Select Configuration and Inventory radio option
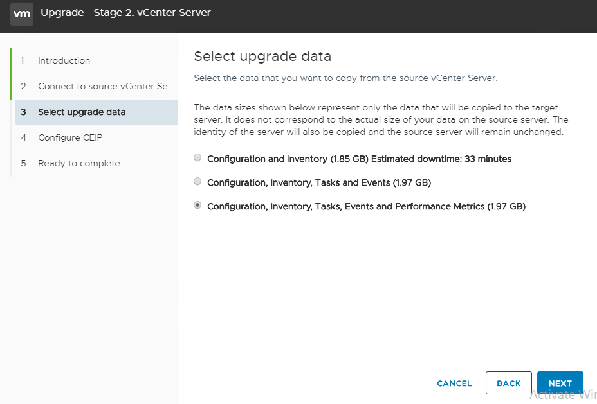Screen dimensions: 597x404 [x=197, y=157]
